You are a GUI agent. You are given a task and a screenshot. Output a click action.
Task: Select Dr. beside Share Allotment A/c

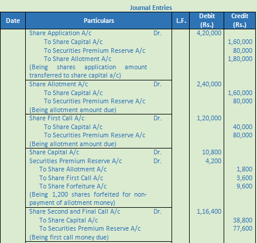[157, 84]
